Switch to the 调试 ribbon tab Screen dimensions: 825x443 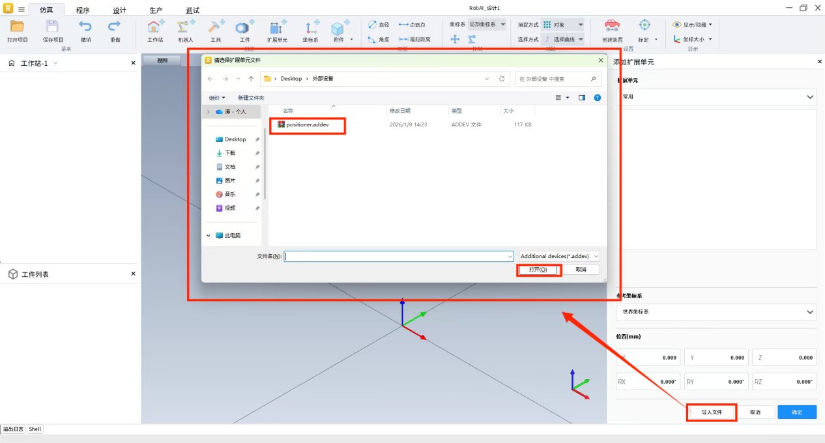pos(192,10)
